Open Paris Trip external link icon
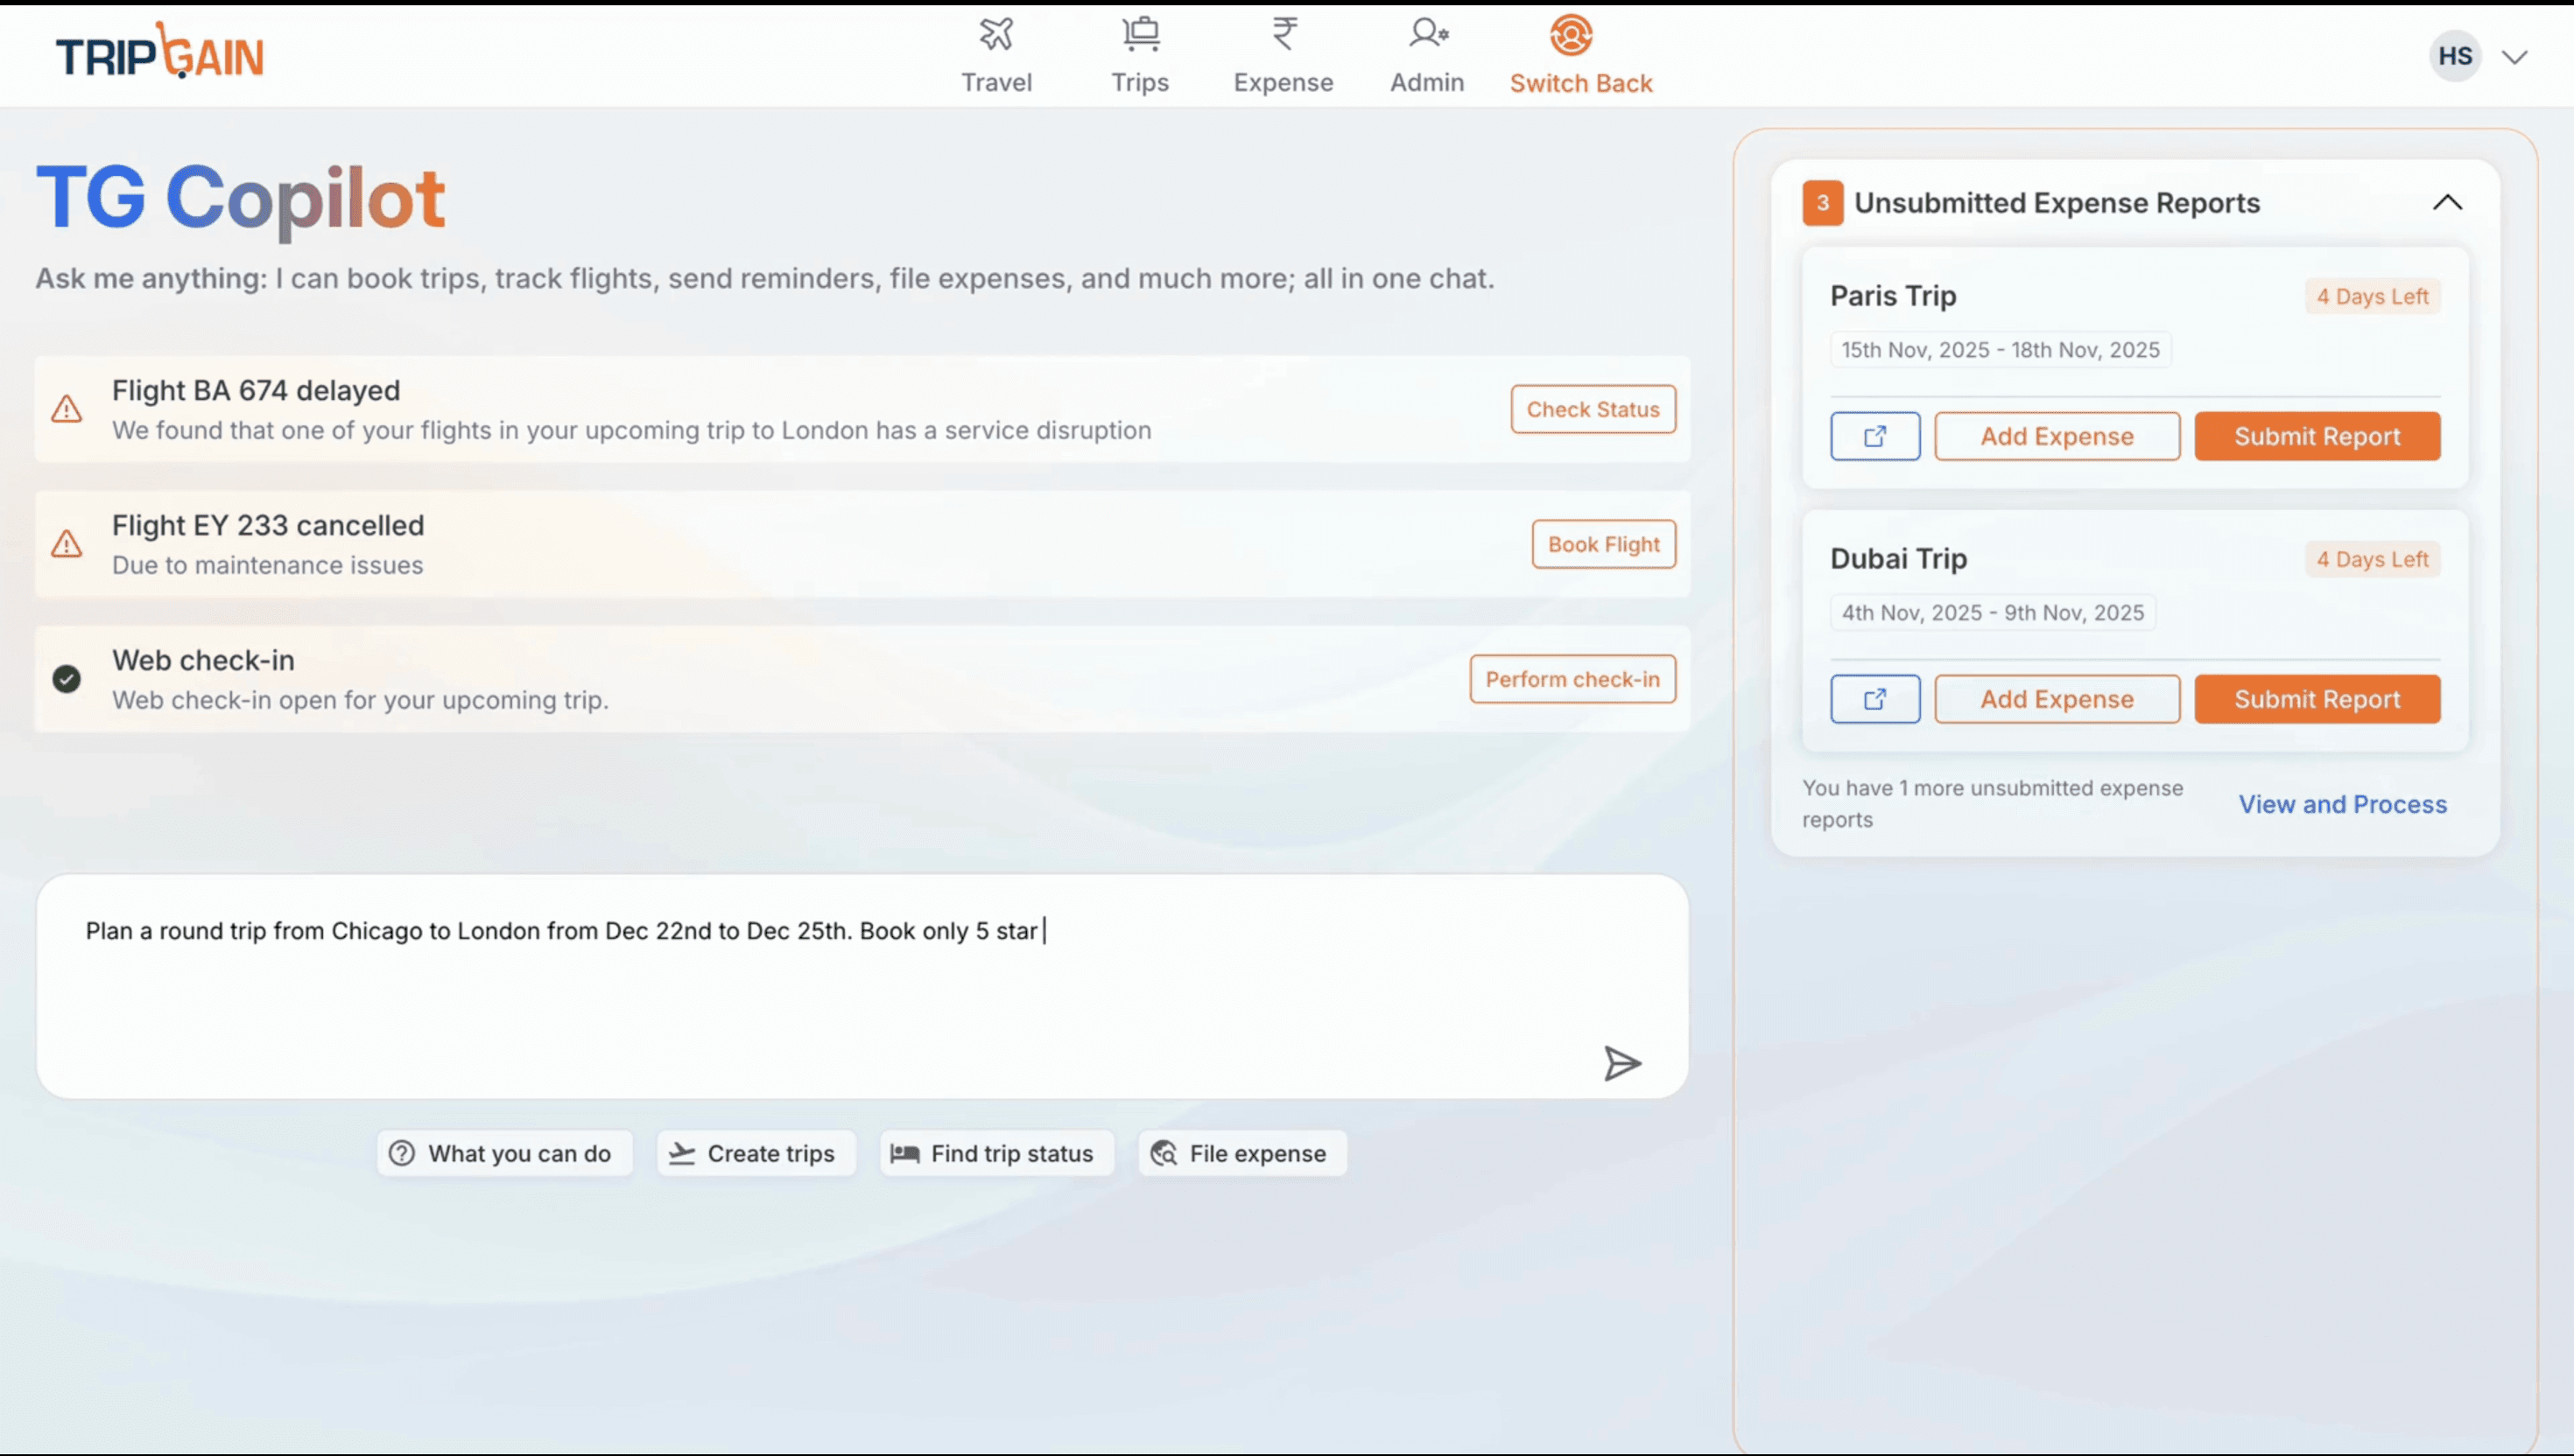The image size is (2574, 1456). coord(1874,436)
